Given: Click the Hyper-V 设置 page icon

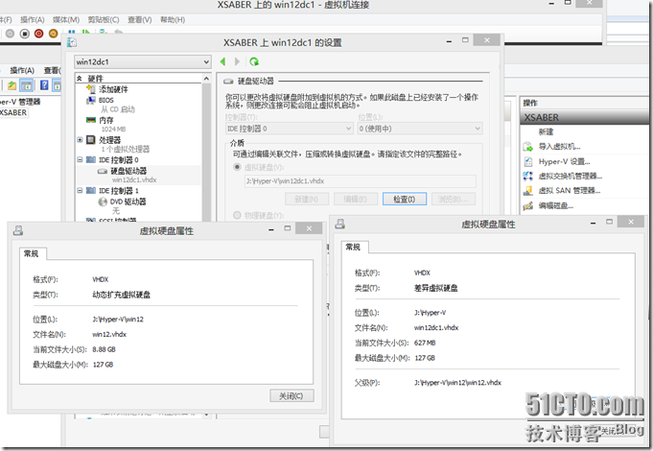Looking at the screenshot, I should 528,162.
